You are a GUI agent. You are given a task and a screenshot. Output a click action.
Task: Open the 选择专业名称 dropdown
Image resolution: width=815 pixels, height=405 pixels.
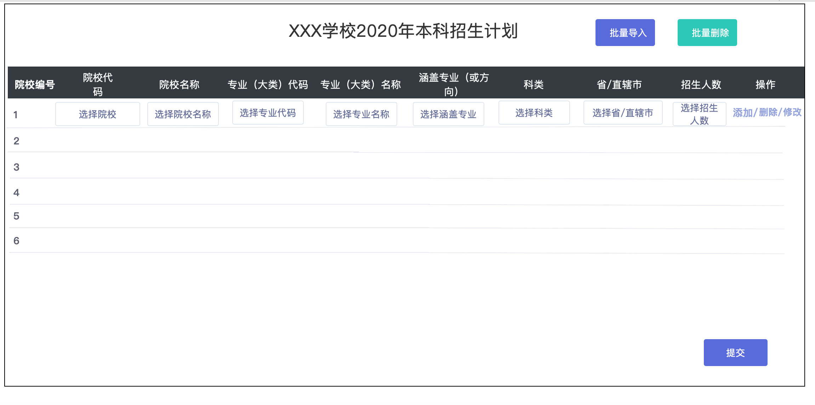click(x=361, y=114)
